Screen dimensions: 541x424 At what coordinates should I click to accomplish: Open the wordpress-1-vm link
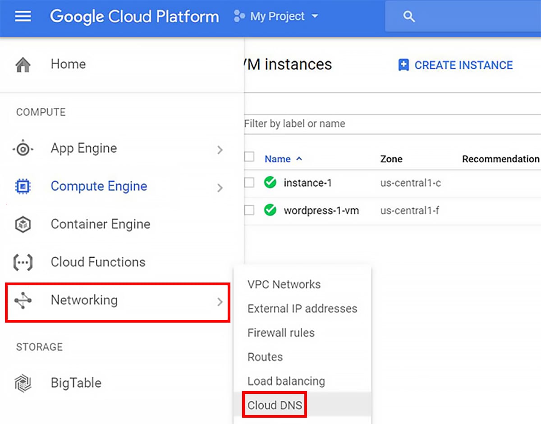(321, 210)
